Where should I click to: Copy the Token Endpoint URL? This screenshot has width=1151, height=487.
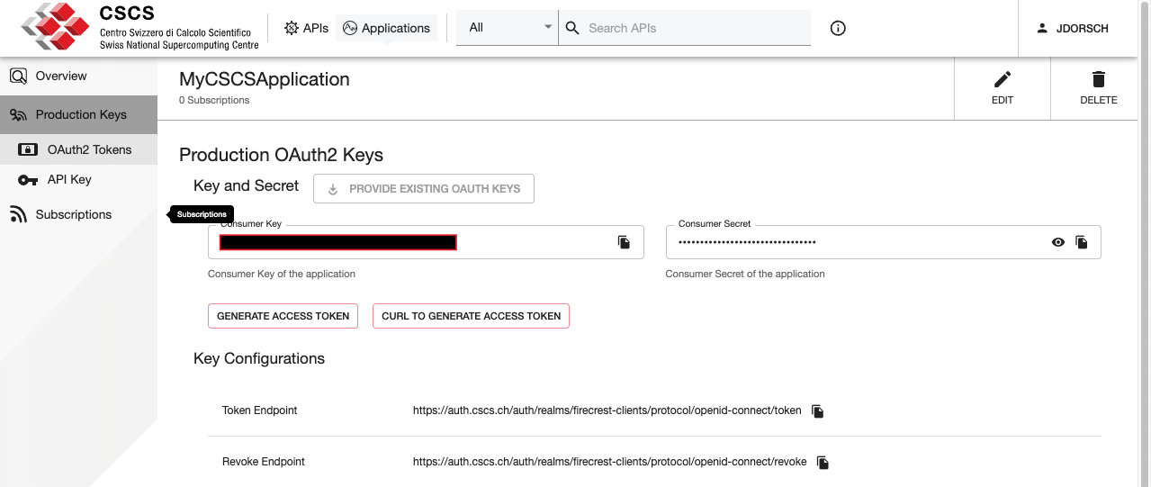(x=817, y=410)
